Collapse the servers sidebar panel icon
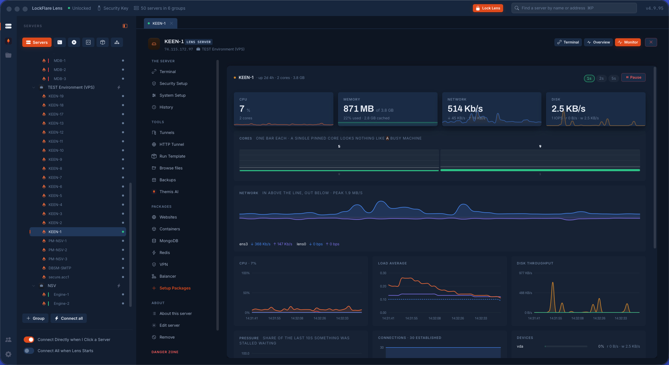Viewport: 669px width, 365px height. click(x=125, y=26)
